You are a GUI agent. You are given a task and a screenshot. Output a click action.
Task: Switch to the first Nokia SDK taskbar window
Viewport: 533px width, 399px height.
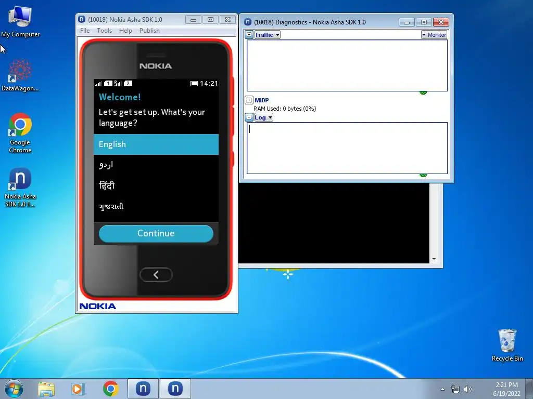[x=143, y=389]
